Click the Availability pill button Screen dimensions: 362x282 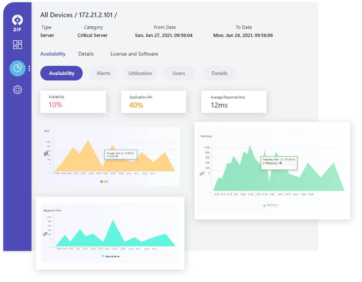coord(61,73)
